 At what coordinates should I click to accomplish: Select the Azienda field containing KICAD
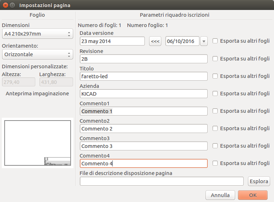click(143, 94)
